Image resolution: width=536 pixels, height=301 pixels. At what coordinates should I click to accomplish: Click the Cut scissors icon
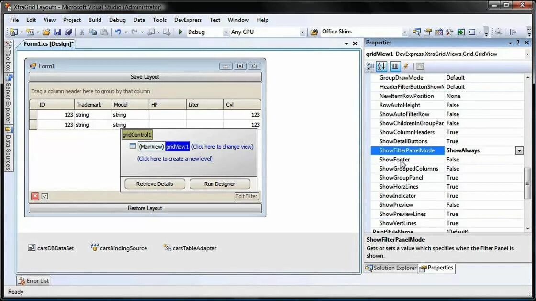pos(82,32)
